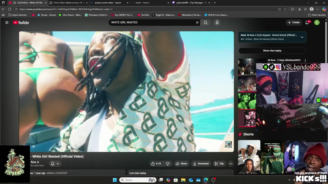Open the My Drill Disses Shorts thumbnail
The image size is (328, 184).
pos(272,157)
